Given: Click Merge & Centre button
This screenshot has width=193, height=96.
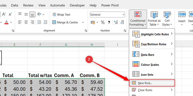Looking at the screenshot, I should pyautogui.click(x=65, y=22).
